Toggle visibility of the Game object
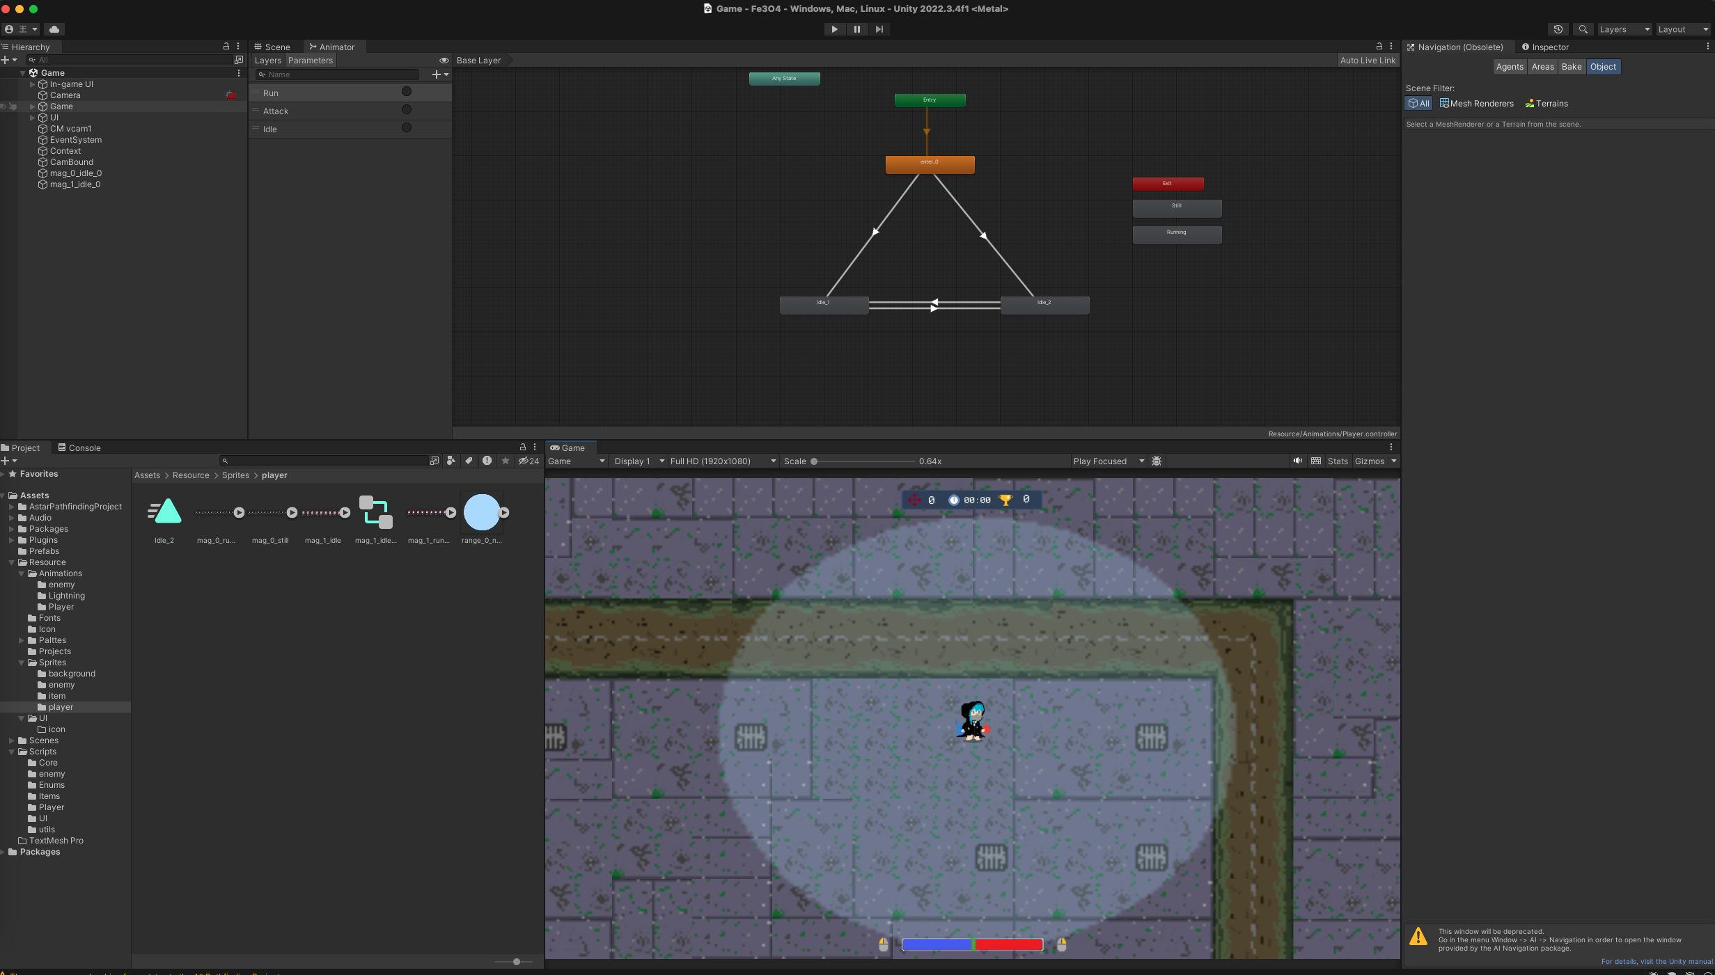The height and width of the screenshot is (975, 1715). click(3, 106)
